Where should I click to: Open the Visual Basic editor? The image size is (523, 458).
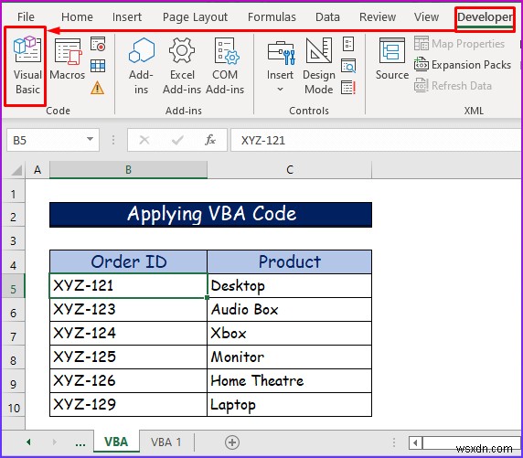(27, 66)
